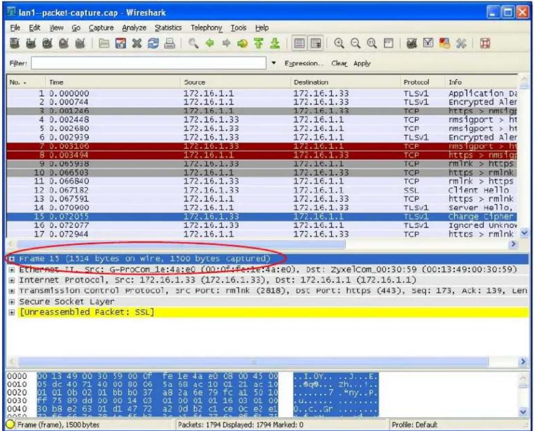
Task: Jump to the first packet icon
Action: (259, 43)
